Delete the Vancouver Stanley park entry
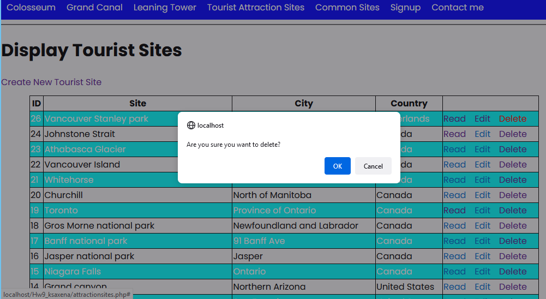The width and height of the screenshot is (546, 299). coord(513,119)
